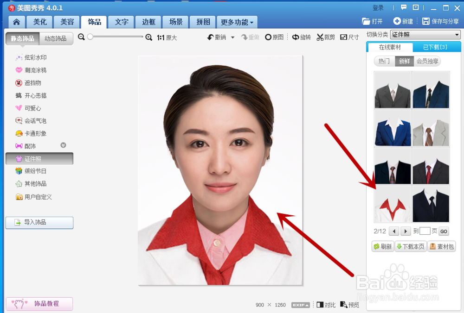The height and width of the screenshot is (313, 464).
Task: Click the zoom slider handle
Action: [x=90, y=37]
